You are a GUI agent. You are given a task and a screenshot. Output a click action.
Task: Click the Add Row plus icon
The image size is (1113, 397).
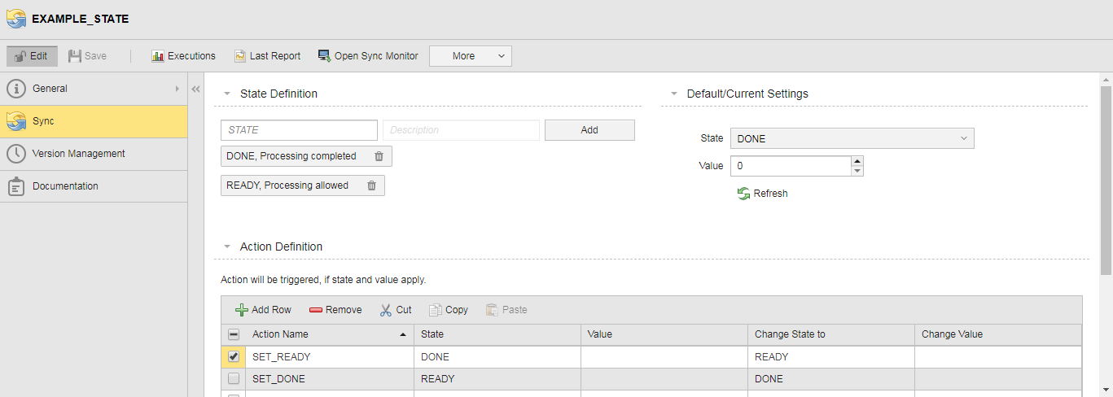point(242,310)
